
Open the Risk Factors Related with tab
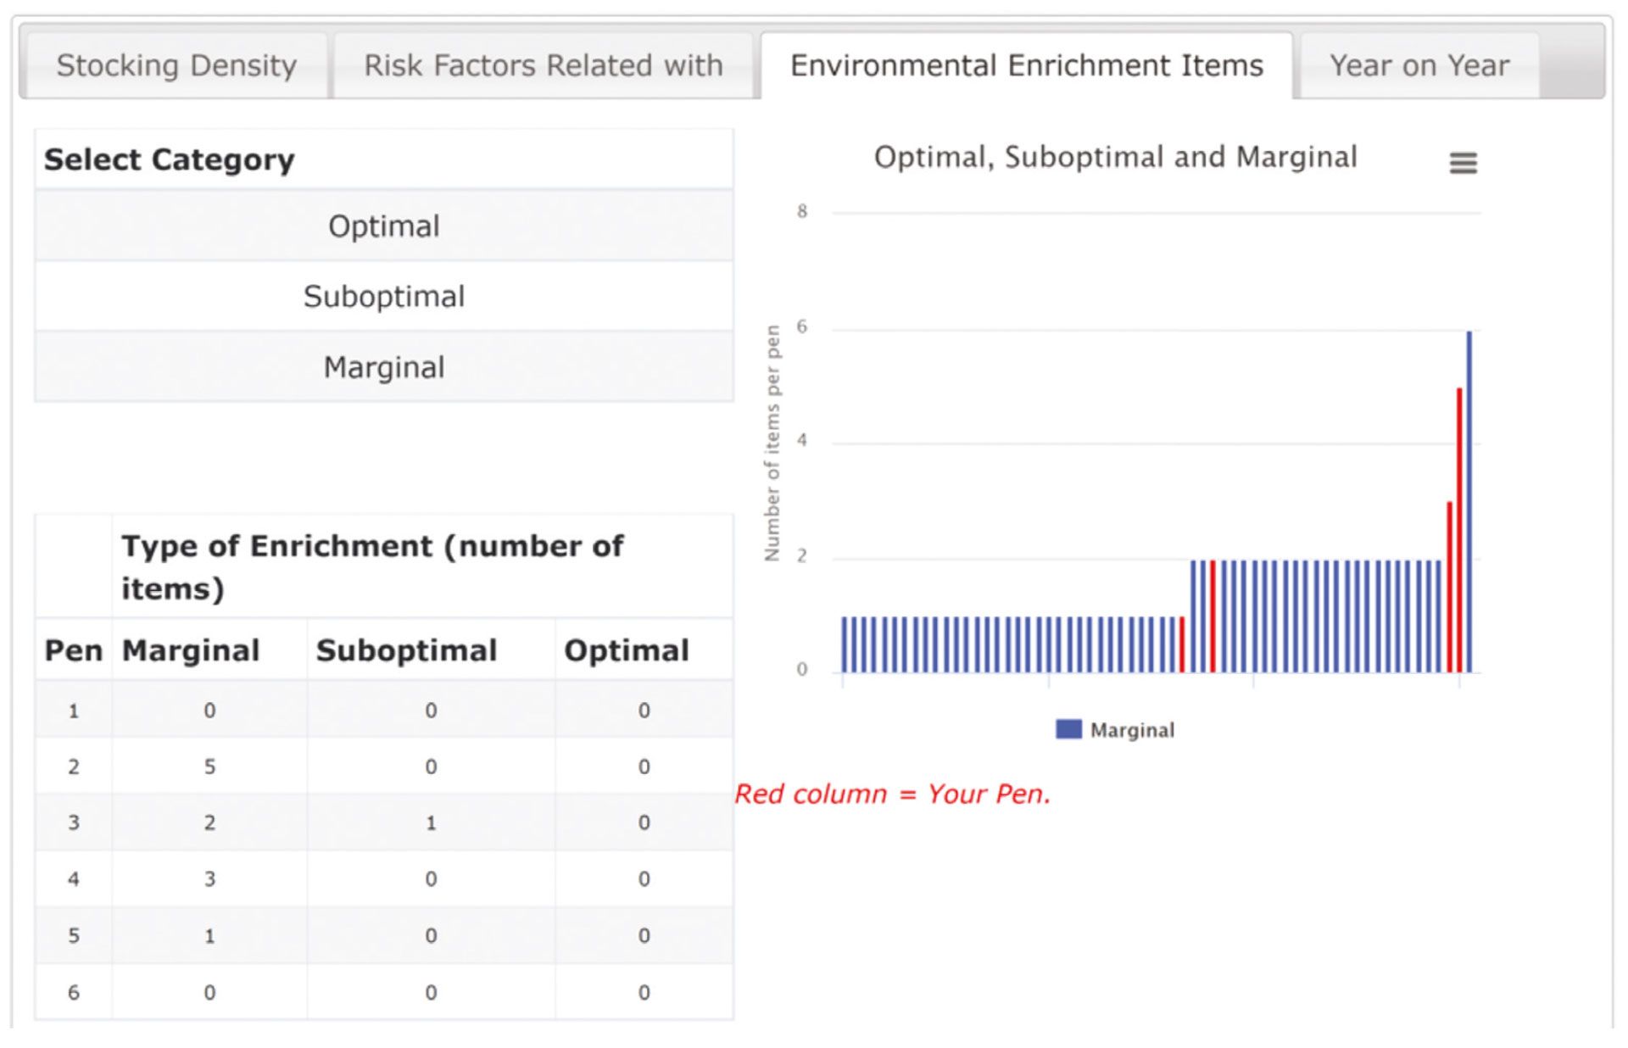click(543, 65)
